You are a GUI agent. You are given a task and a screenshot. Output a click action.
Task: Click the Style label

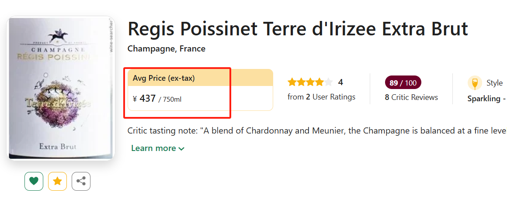coord(494,83)
